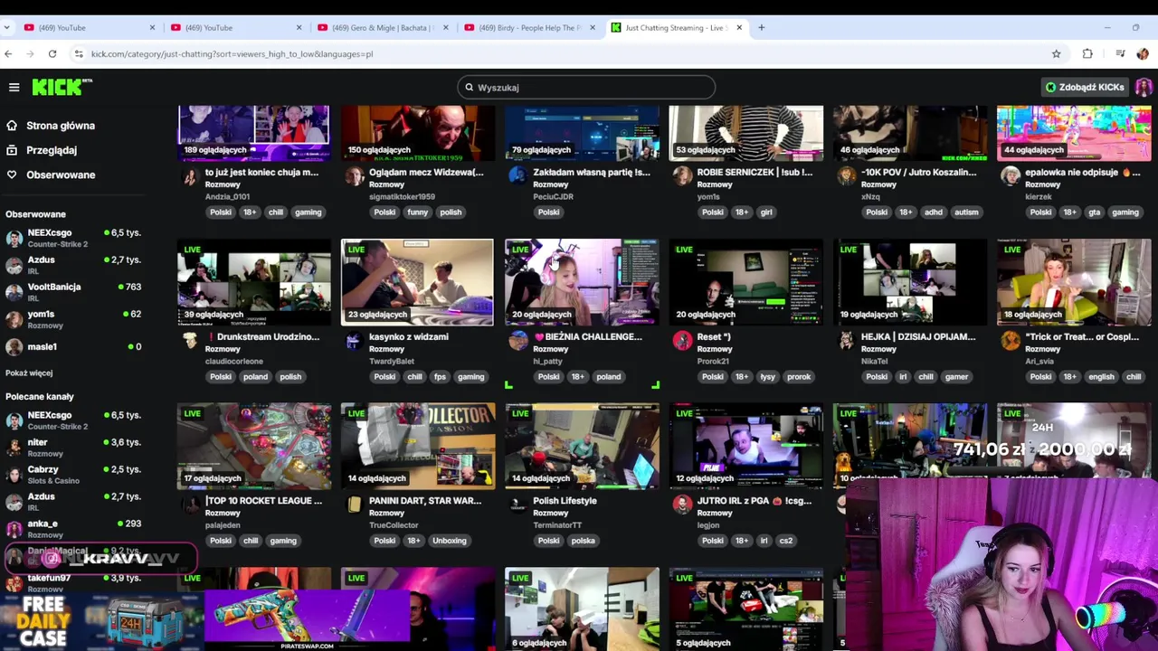Open NEEXcsgo in the Obserwowane list

pyautogui.click(x=72, y=238)
